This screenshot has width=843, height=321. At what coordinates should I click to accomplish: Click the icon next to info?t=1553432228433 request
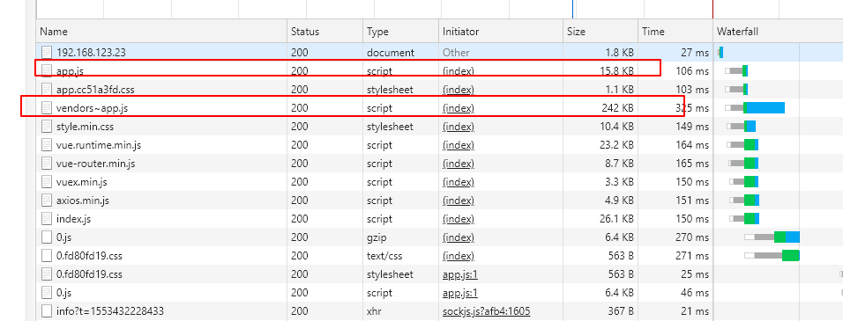[x=47, y=311]
